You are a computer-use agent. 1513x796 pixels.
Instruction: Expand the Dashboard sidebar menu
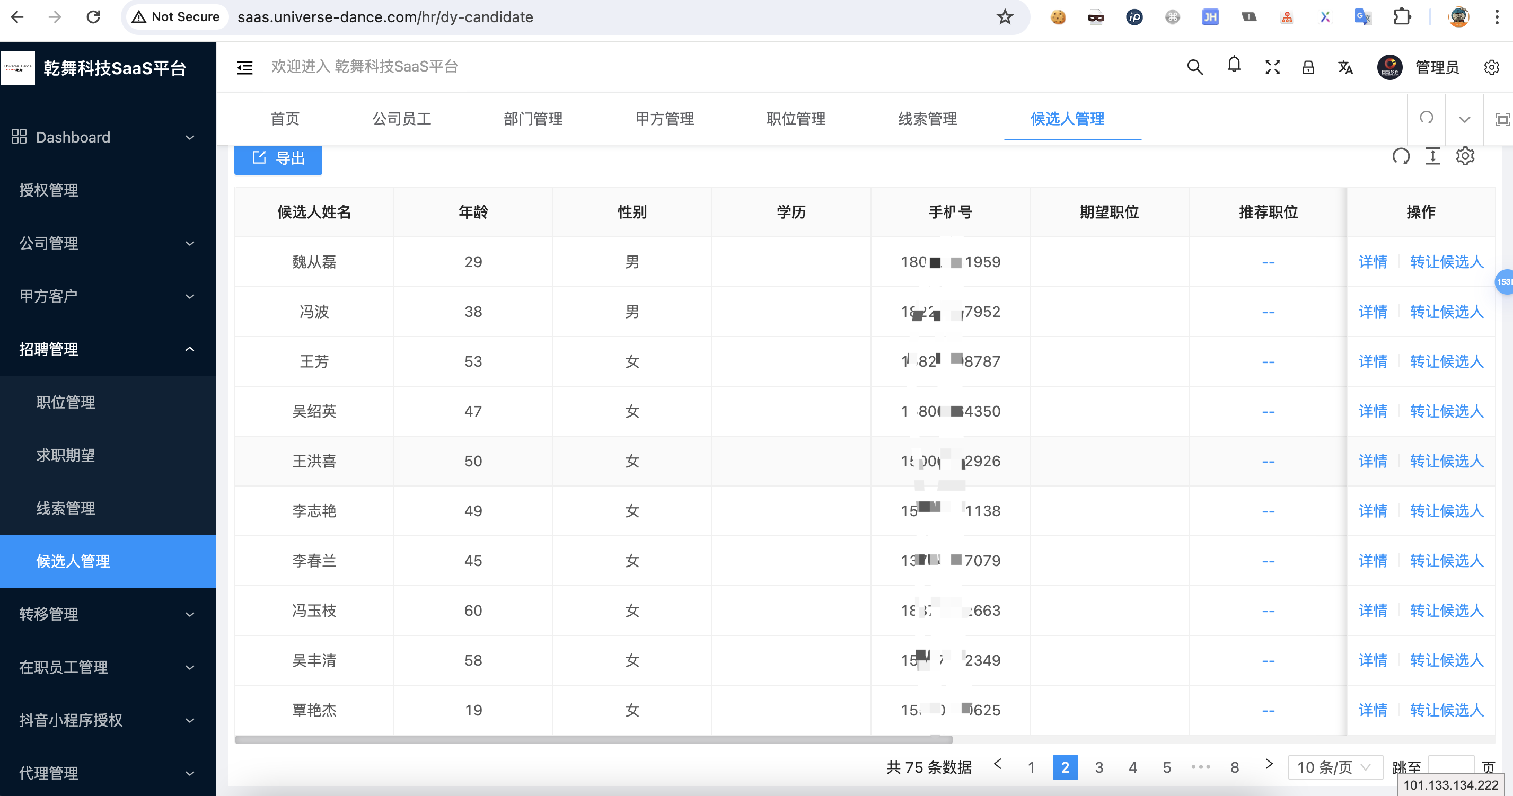pos(108,137)
